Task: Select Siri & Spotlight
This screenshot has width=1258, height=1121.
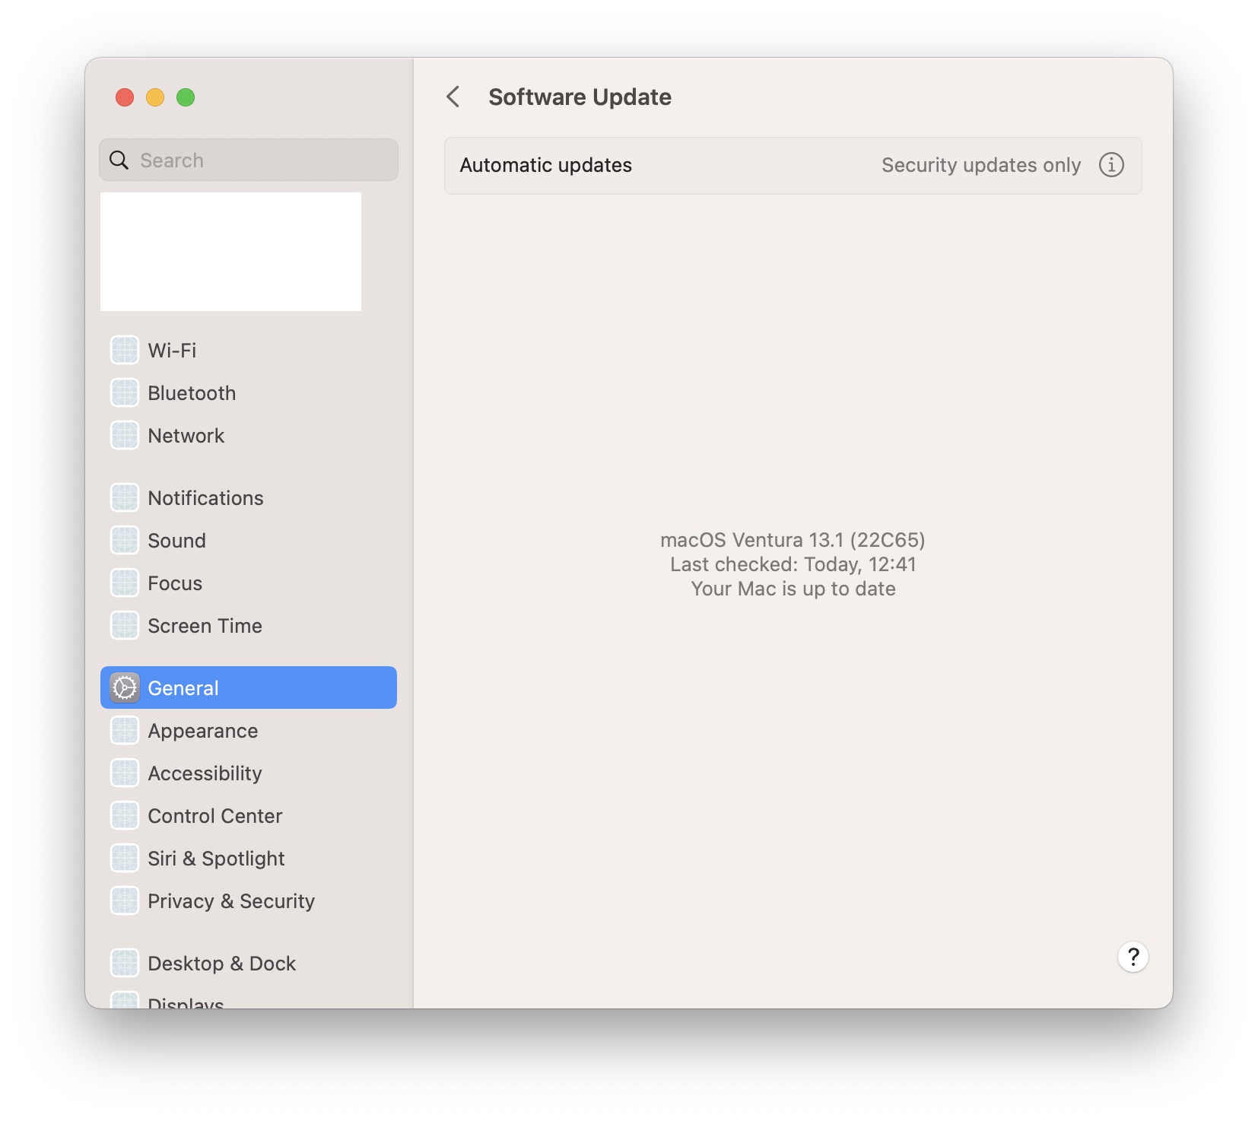Action: tap(249, 858)
